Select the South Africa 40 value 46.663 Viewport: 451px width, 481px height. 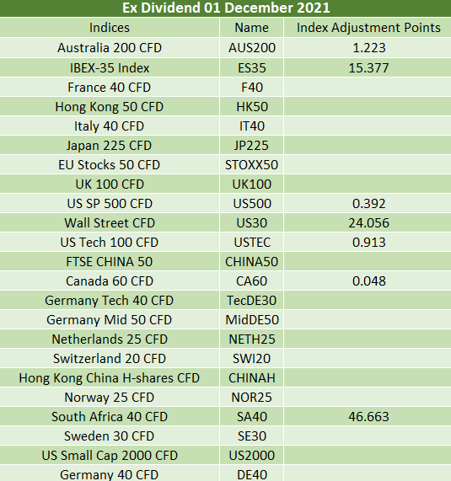coord(368,417)
